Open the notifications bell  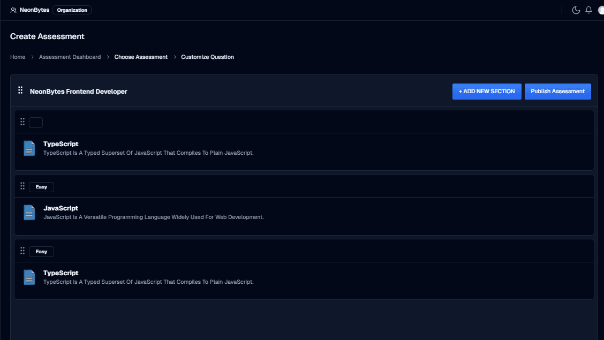coord(588,10)
